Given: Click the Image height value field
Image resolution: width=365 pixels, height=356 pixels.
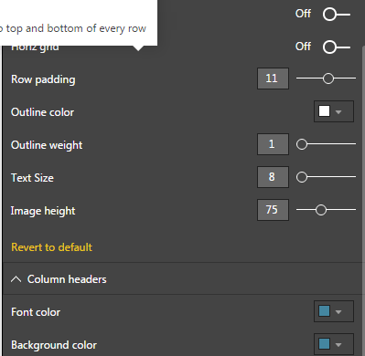Looking at the screenshot, I should pos(273,210).
